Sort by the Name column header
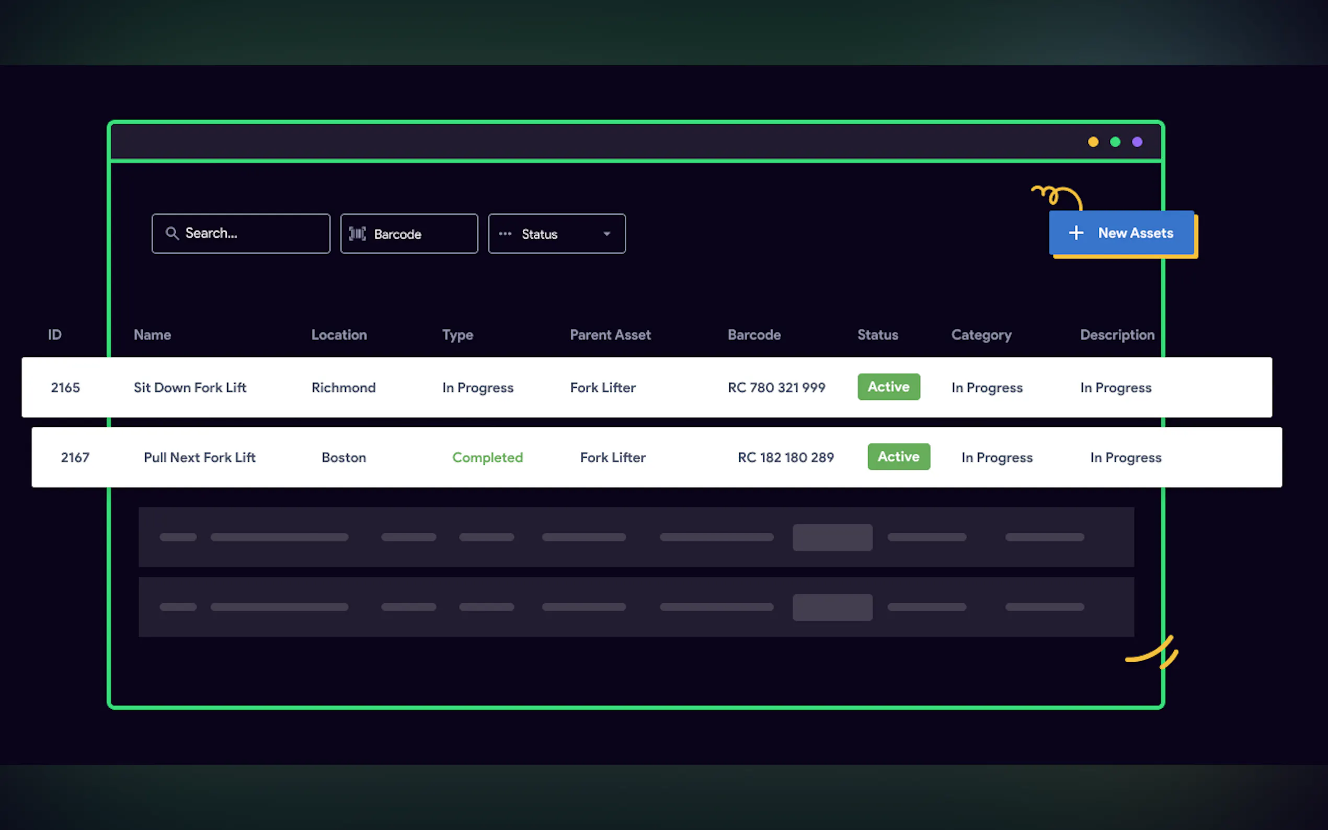Viewport: 1328px width, 830px height. 152,335
